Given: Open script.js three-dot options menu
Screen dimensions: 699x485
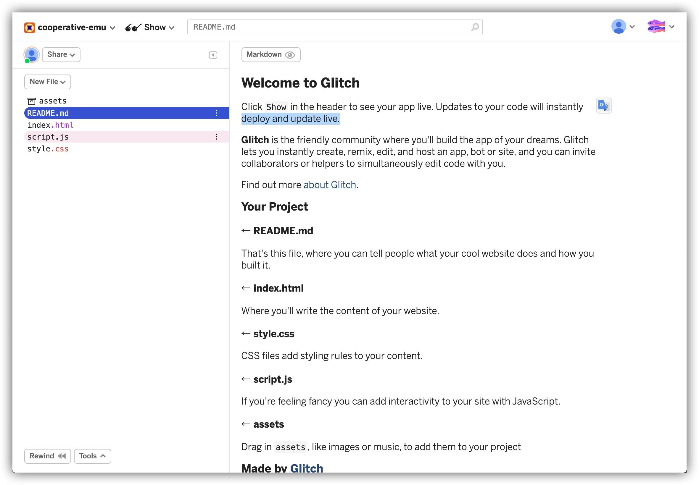Looking at the screenshot, I should click(217, 137).
